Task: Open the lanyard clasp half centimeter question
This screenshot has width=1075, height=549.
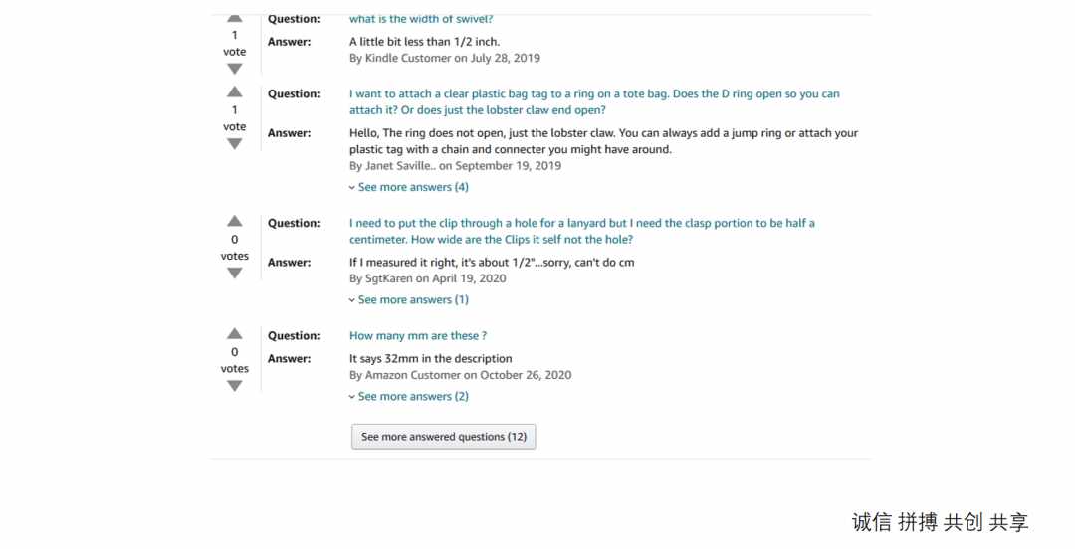Action: pyautogui.click(x=582, y=231)
